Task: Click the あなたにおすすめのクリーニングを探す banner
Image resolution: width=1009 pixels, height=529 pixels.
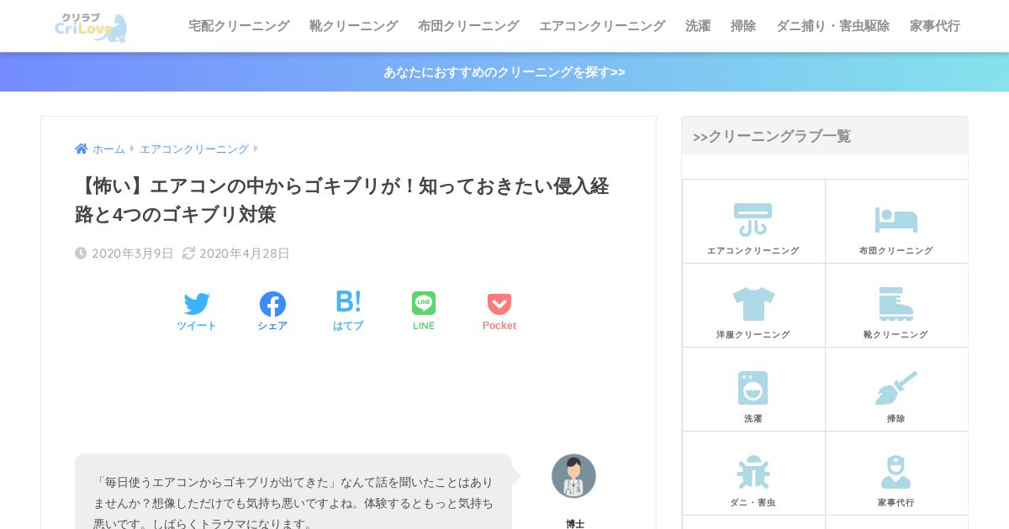Action: 504,72
